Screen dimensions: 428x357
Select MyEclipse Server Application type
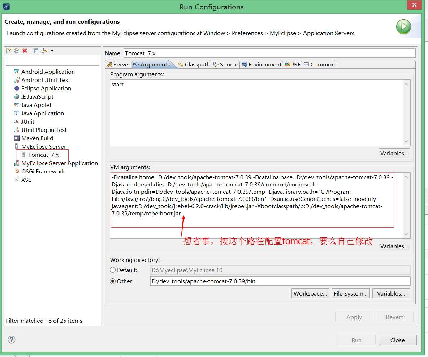[x=60, y=163]
